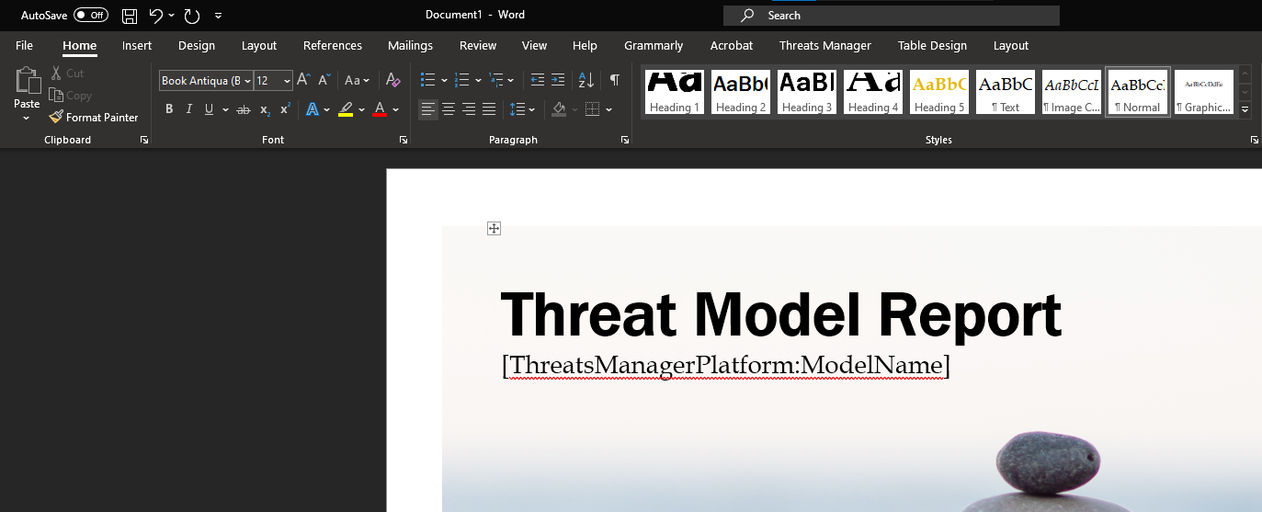Click the Sort A-Z icon
The height and width of the screenshot is (512, 1262).
point(586,81)
